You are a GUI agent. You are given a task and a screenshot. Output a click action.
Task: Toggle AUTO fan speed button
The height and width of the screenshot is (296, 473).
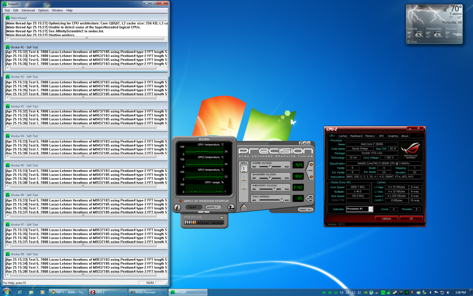click(310, 198)
